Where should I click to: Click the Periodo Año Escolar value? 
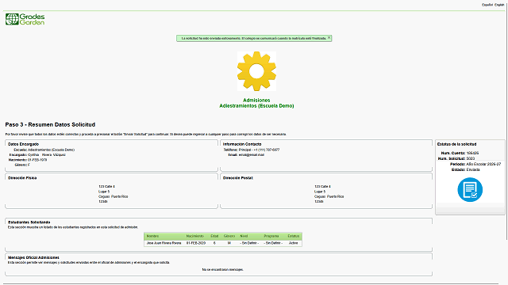pyautogui.click(x=483, y=164)
